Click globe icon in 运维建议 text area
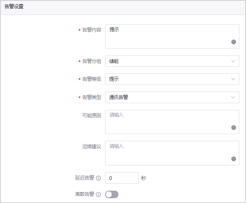 coord(234,159)
